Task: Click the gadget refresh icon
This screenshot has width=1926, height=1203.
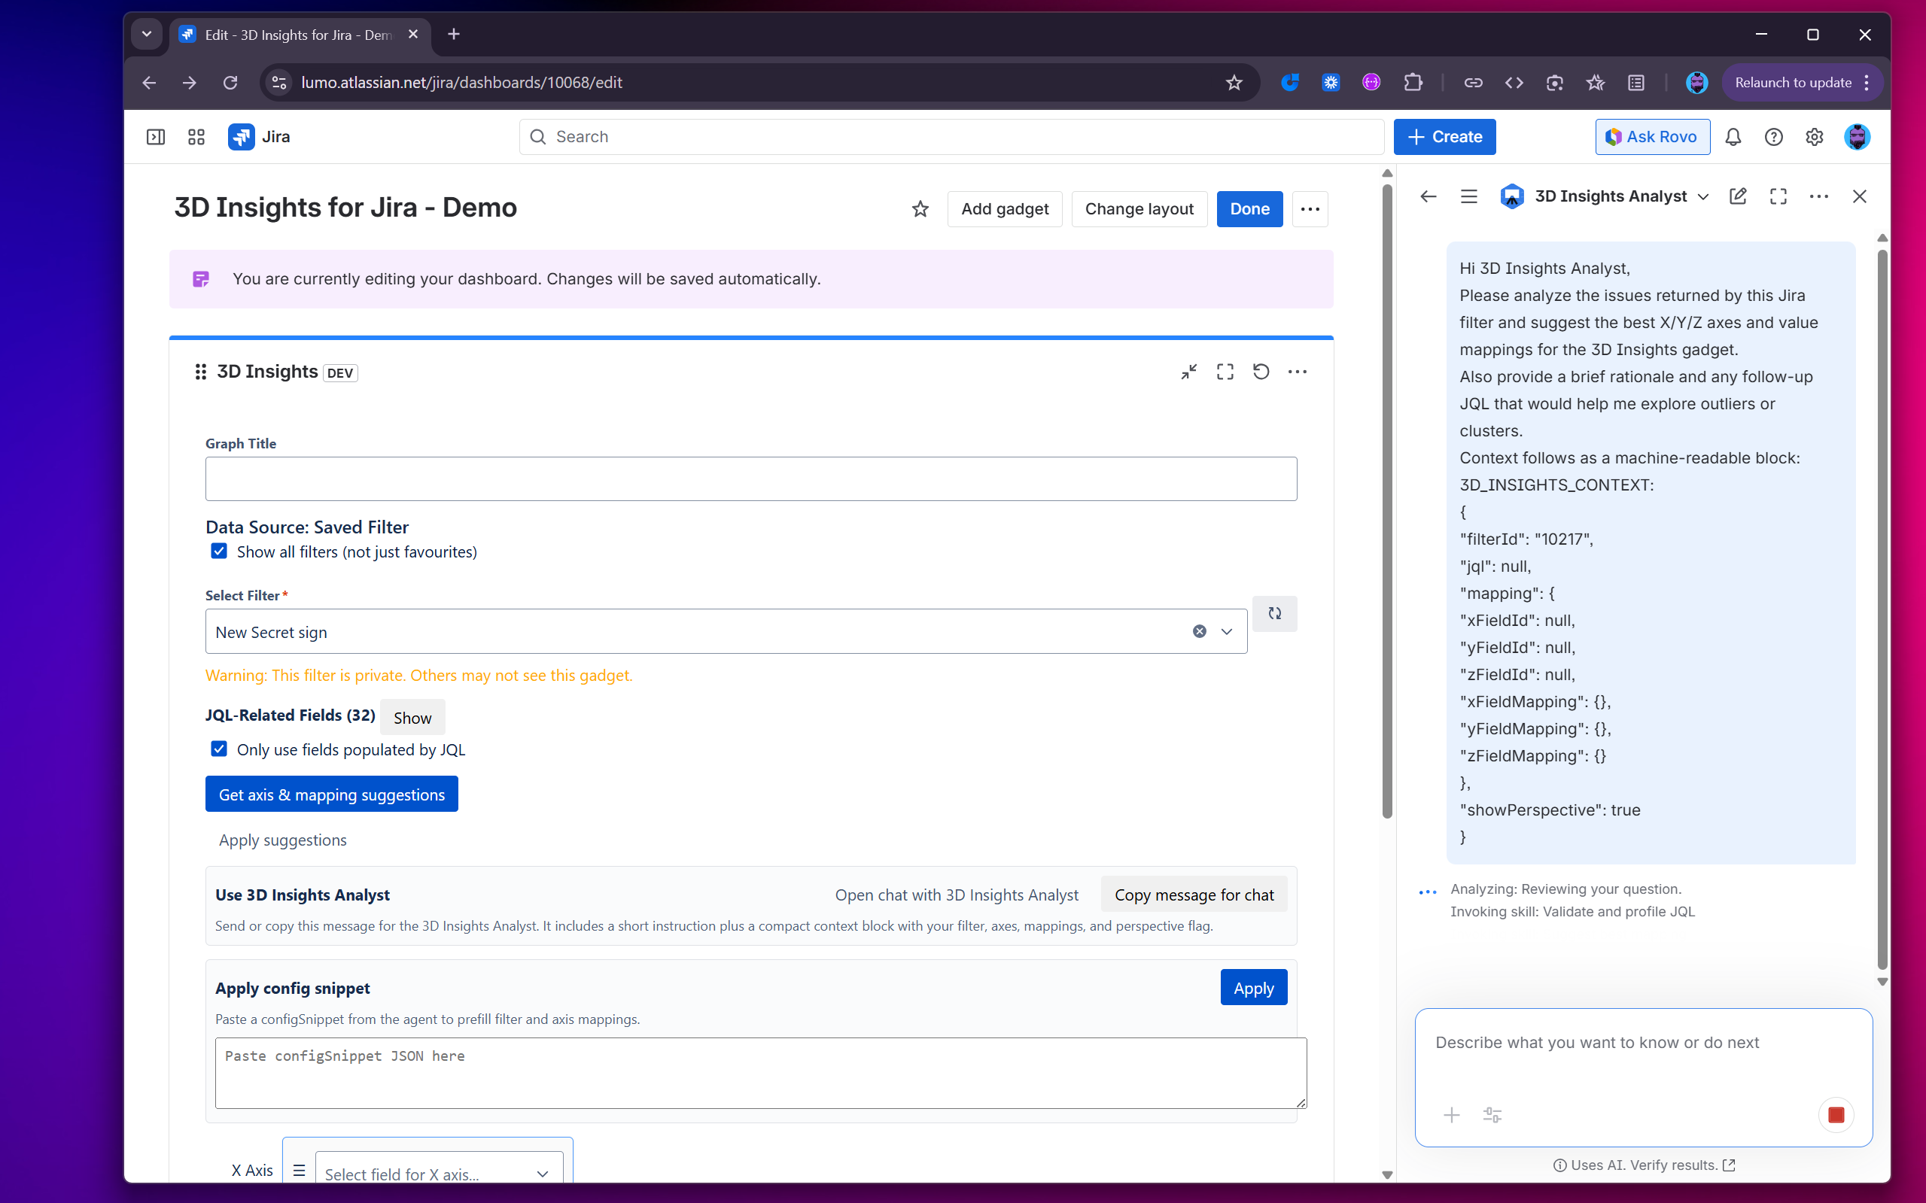Action: 1261,372
